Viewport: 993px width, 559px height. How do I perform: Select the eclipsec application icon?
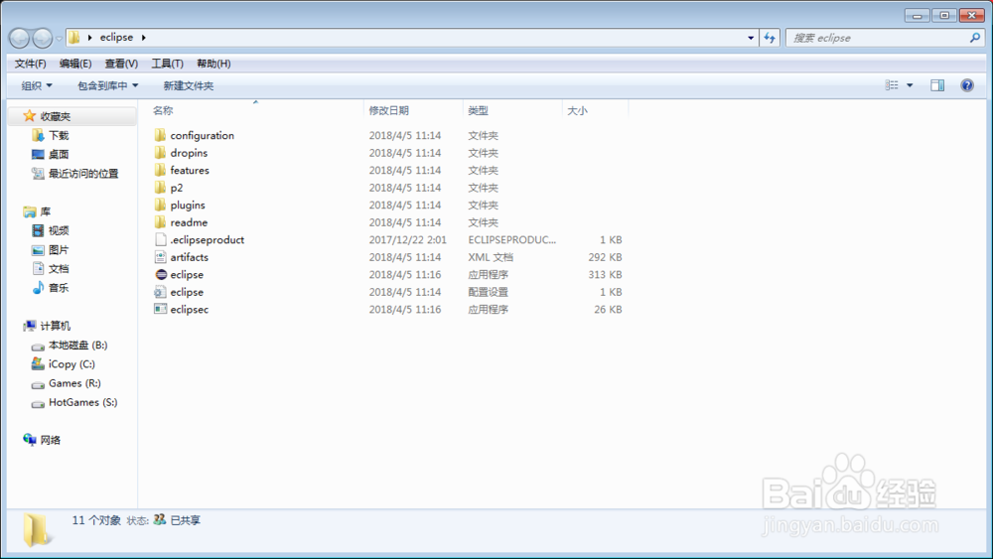tap(161, 309)
